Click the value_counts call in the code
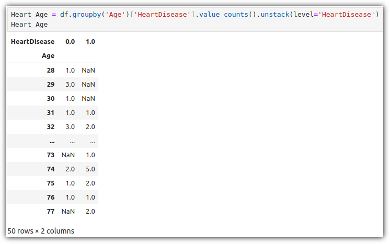The height and width of the screenshot is (244, 390). (223, 15)
